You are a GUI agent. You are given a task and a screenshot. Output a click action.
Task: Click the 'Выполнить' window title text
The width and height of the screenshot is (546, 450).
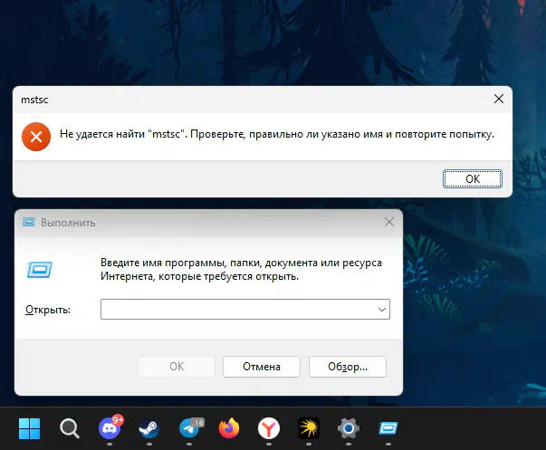pyautogui.click(x=68, y=223)
